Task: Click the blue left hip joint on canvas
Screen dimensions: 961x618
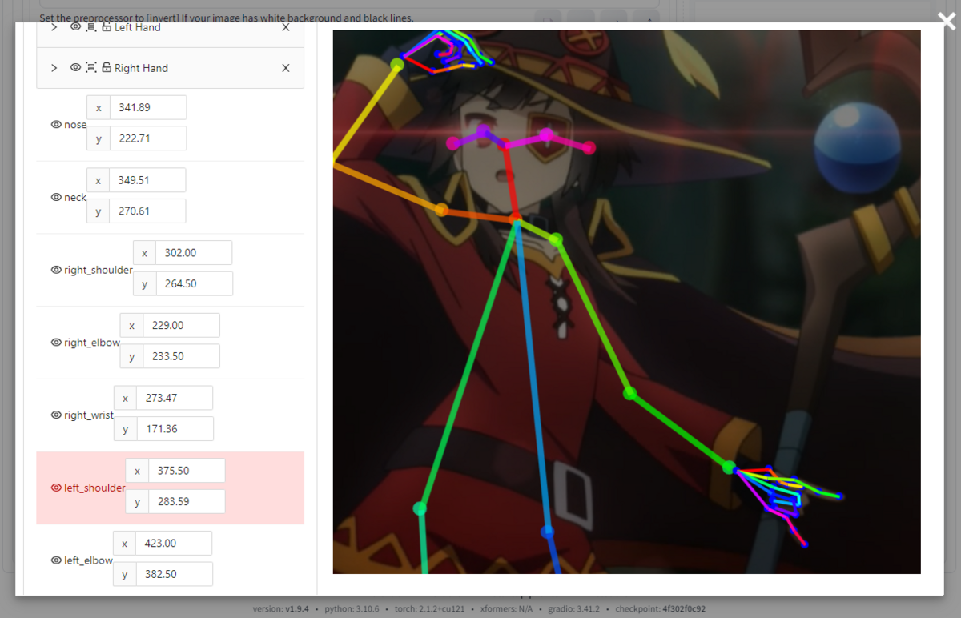Action: tap(547, 531)
